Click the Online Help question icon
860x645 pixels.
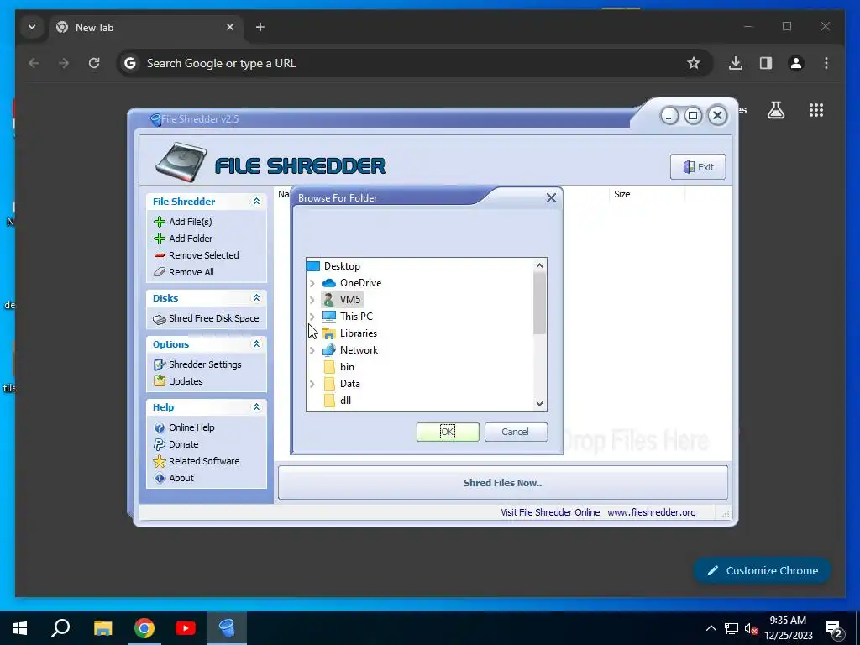159,427
